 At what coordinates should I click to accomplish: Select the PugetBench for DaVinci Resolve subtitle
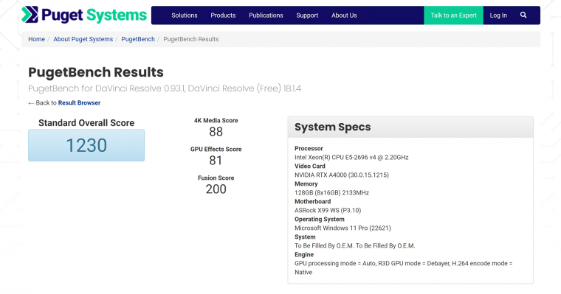coord(165,88)
